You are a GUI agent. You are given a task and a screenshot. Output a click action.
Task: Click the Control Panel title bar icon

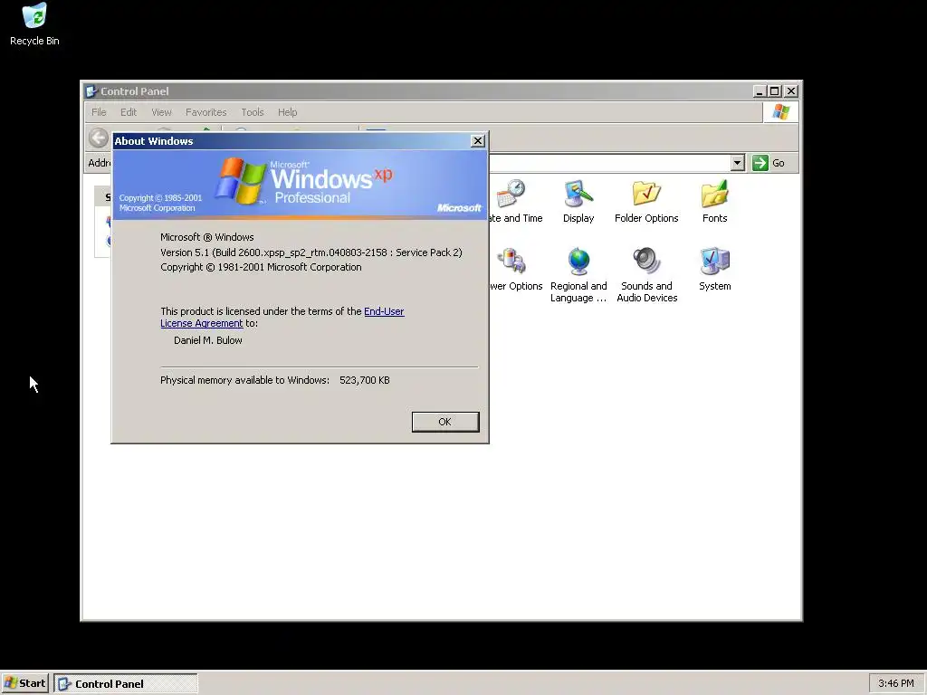(91, 91)
